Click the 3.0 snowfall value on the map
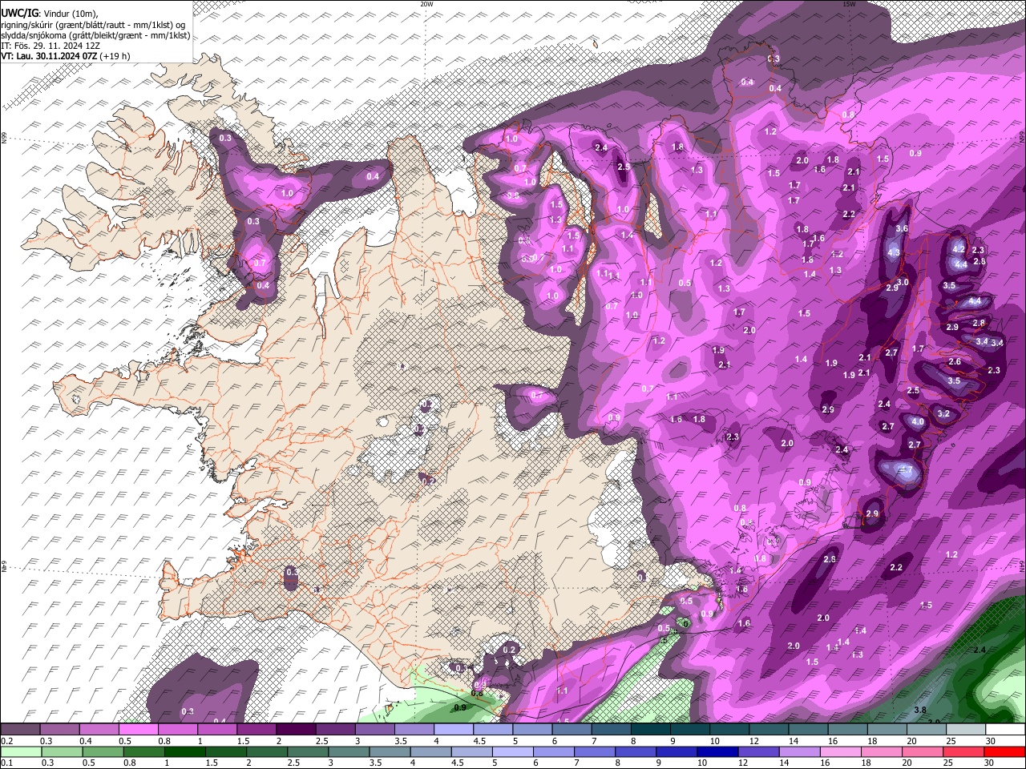The image size is (1026, 769). (x=903, y=283)
